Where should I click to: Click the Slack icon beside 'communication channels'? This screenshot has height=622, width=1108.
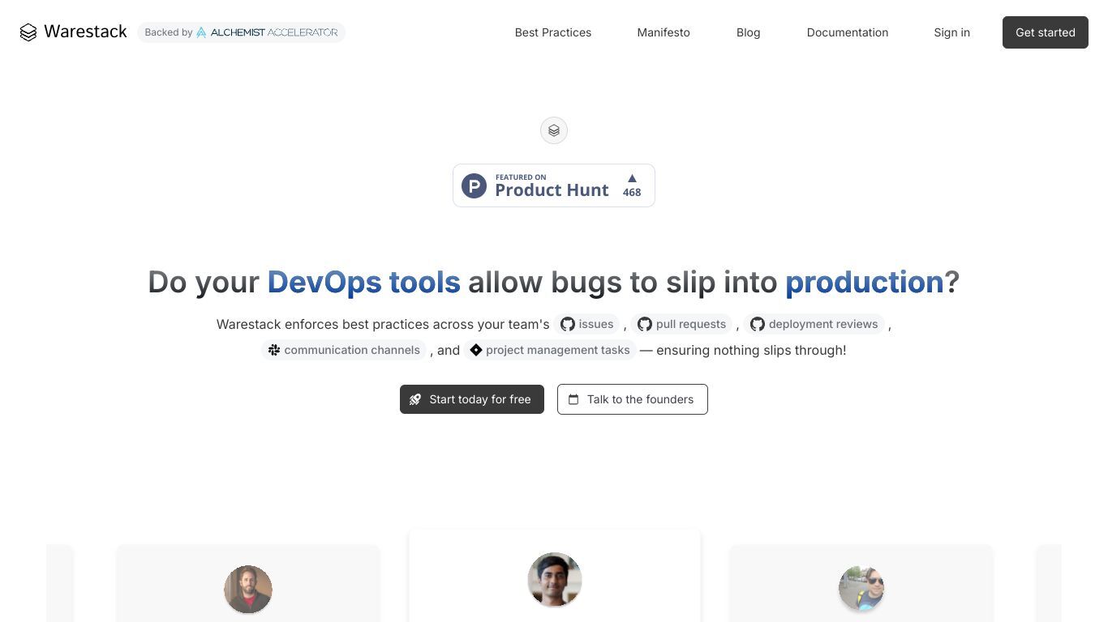coord(274,350)
